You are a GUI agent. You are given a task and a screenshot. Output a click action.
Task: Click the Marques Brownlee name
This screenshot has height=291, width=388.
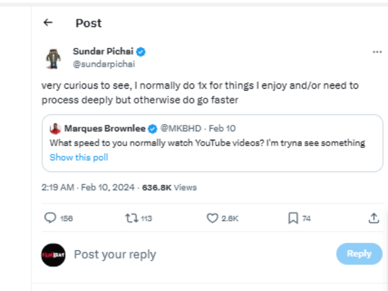point(105,128)
